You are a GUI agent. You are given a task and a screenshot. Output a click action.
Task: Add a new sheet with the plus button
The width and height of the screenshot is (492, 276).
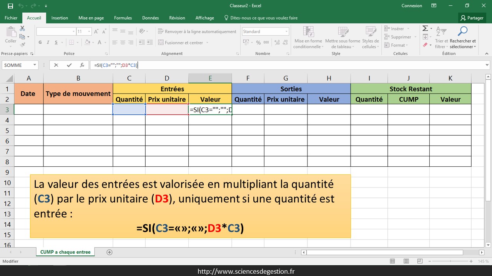[110, 252]
